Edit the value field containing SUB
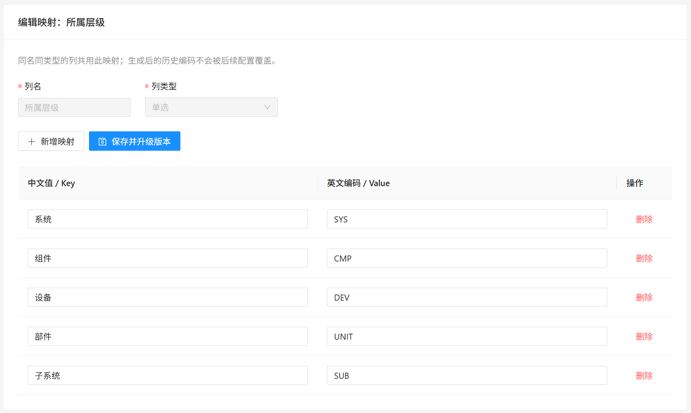 (x=467, y=375)
